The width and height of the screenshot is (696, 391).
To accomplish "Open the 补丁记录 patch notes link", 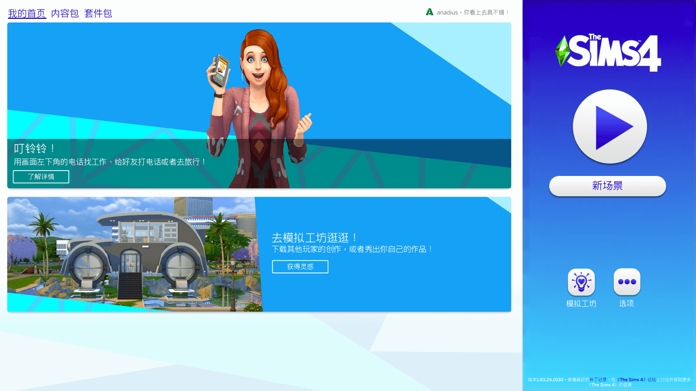I will click(598, 380).
